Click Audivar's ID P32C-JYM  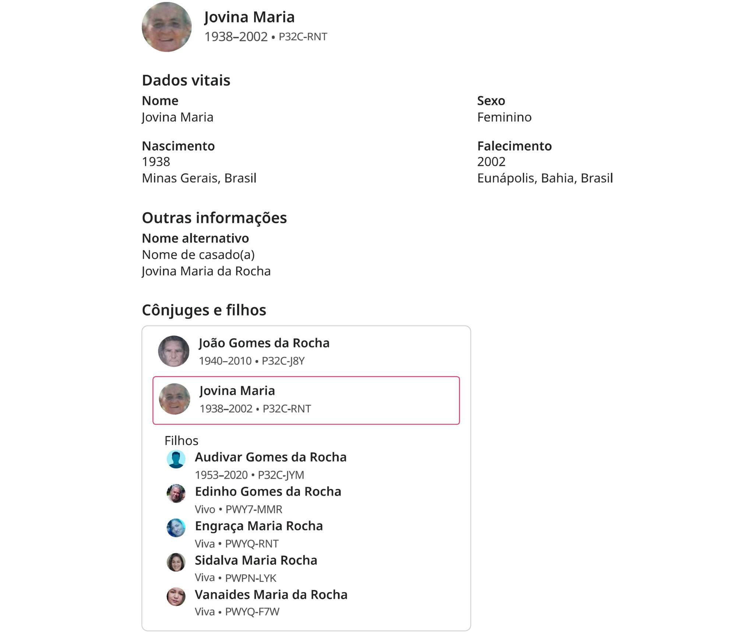point(281,475)
